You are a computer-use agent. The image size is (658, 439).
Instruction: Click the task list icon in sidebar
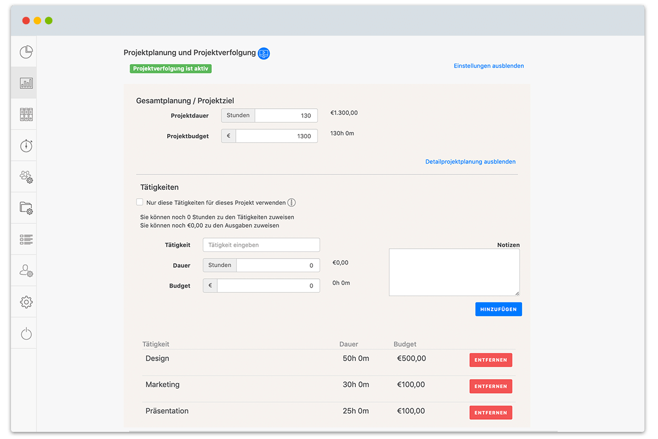(x=26, y=239)
